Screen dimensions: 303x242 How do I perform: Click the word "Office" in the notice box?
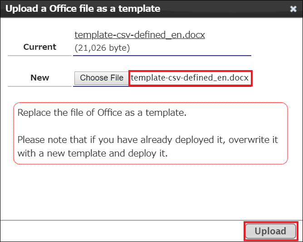(110, 113)
